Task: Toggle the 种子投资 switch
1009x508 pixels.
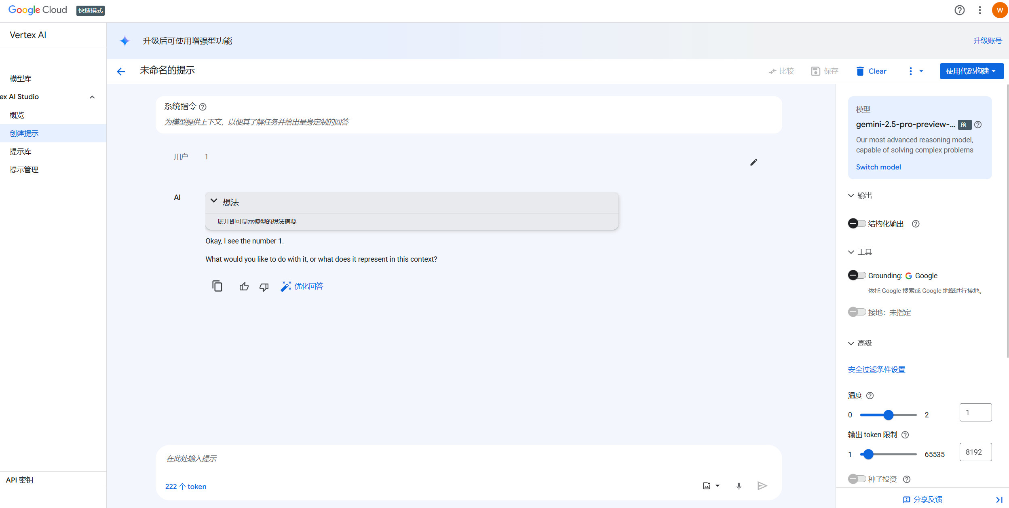Action: [856, 479]
